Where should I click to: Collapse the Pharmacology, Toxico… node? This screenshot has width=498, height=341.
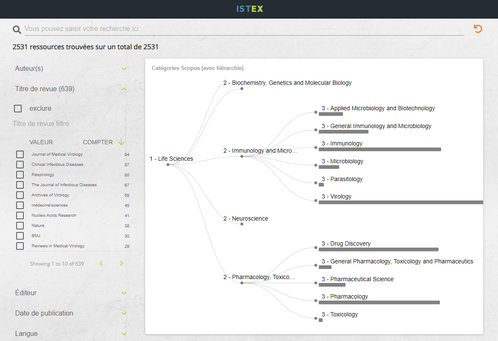coord(242,282)
